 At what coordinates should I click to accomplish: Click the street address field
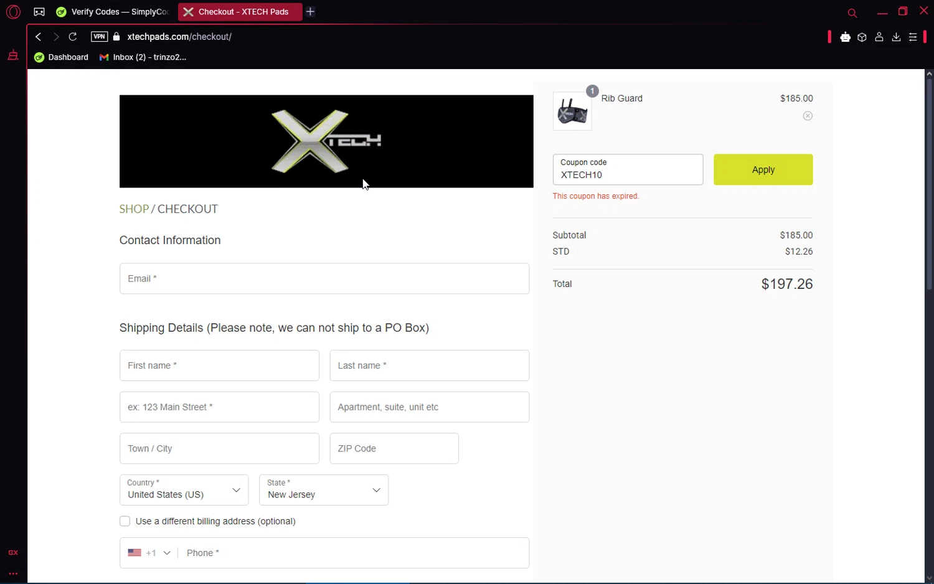coord(219,407)
